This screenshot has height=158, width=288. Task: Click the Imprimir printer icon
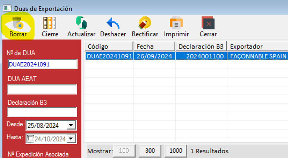pyautogui.click(x=176, y=23)
